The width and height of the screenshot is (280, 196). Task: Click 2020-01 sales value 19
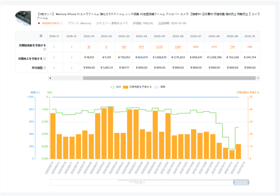89,47
